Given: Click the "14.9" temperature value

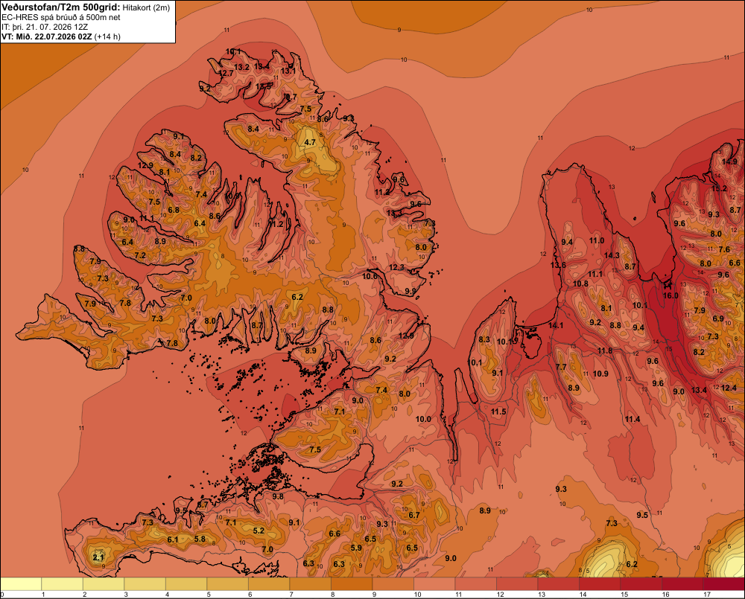Looking at the screenshot, I should click(x=729, y=162).
